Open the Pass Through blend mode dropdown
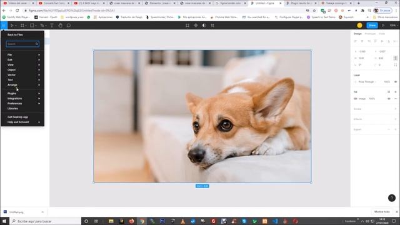This screenshot has height=225, width=400. (x=367, y=82)
